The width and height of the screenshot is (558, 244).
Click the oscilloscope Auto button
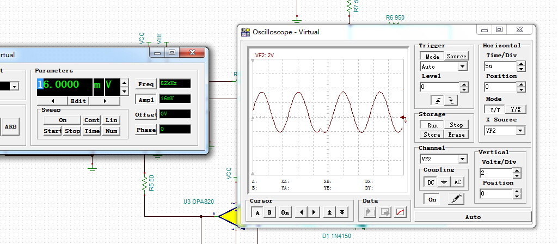[473, 217]
